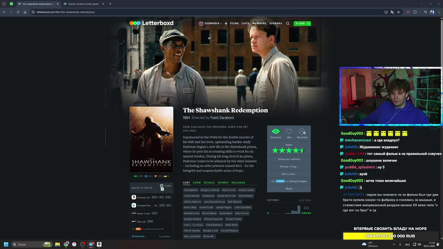
Task: Switch to the CAST tab
Action: [186, 183]
